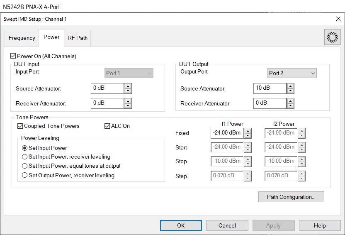The width and height of the screenshot is (345, 235).
Task: Open Path Configuration dialog
Action: coord(291,197)
